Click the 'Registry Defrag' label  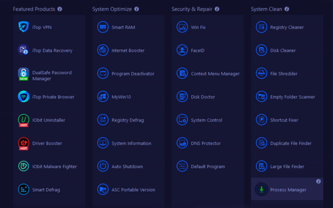(x=128, y=120)
